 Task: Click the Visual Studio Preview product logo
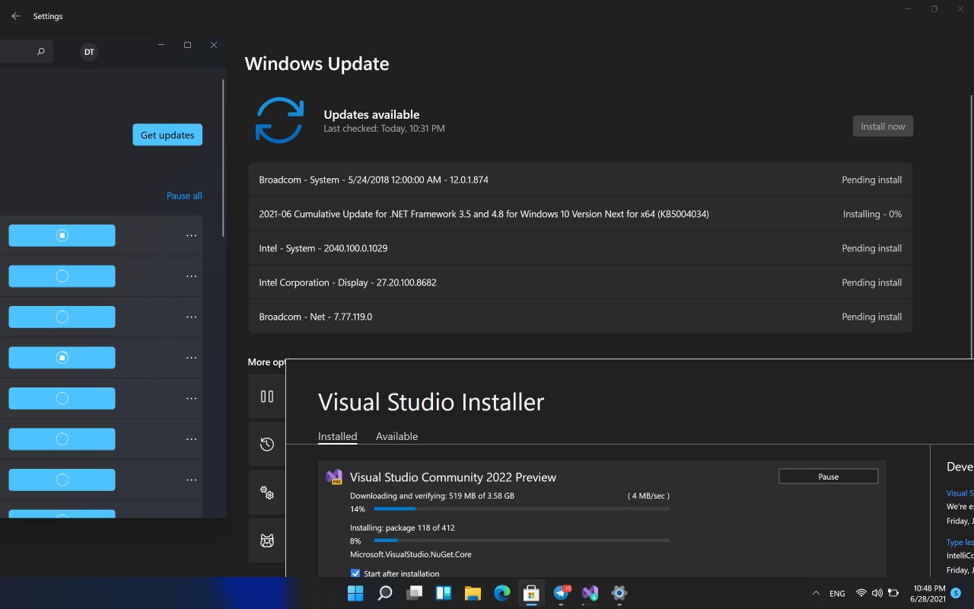[x=334, y=477]
